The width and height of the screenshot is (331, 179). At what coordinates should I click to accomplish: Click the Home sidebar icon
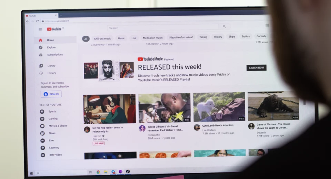(41, 40)
